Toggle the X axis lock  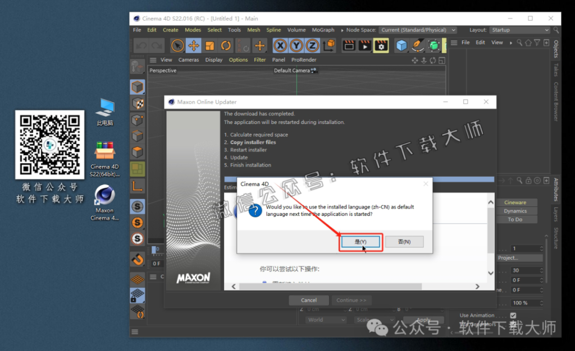281,45
